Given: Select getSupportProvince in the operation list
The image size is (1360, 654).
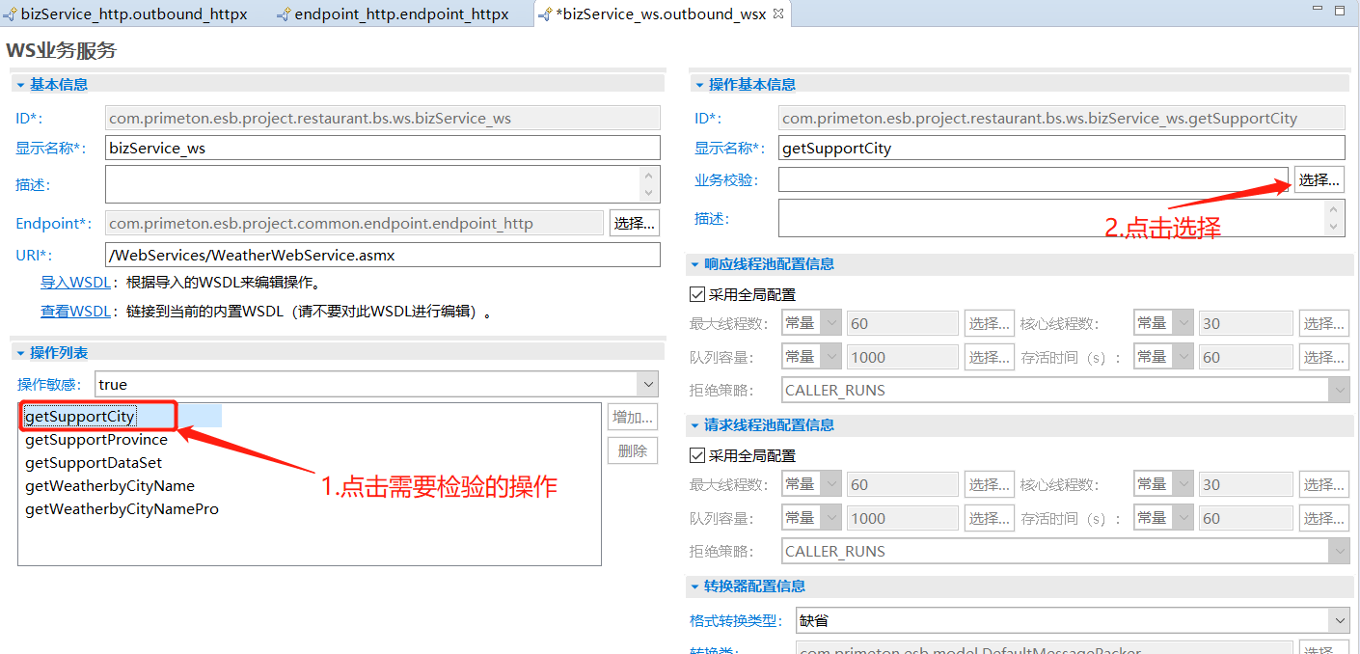Looking at the screenshot, I should pyautogui.click(x=96, y=440).
